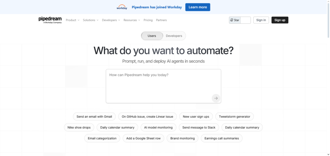
Task: Click the Sign up button
Action: pyautogui.click(x=280, y=20)
